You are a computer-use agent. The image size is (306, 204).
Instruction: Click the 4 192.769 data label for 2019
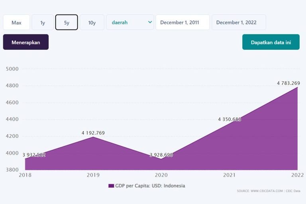pyautogui.click(x=93, y=133)
